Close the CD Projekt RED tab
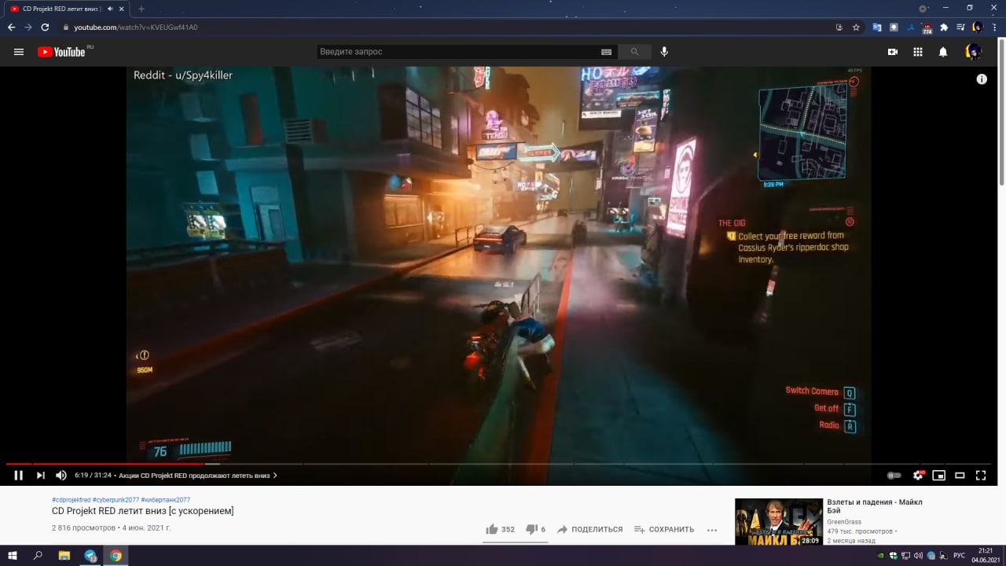Viewport: 1006px width, 566px height. tap(121, 8)
